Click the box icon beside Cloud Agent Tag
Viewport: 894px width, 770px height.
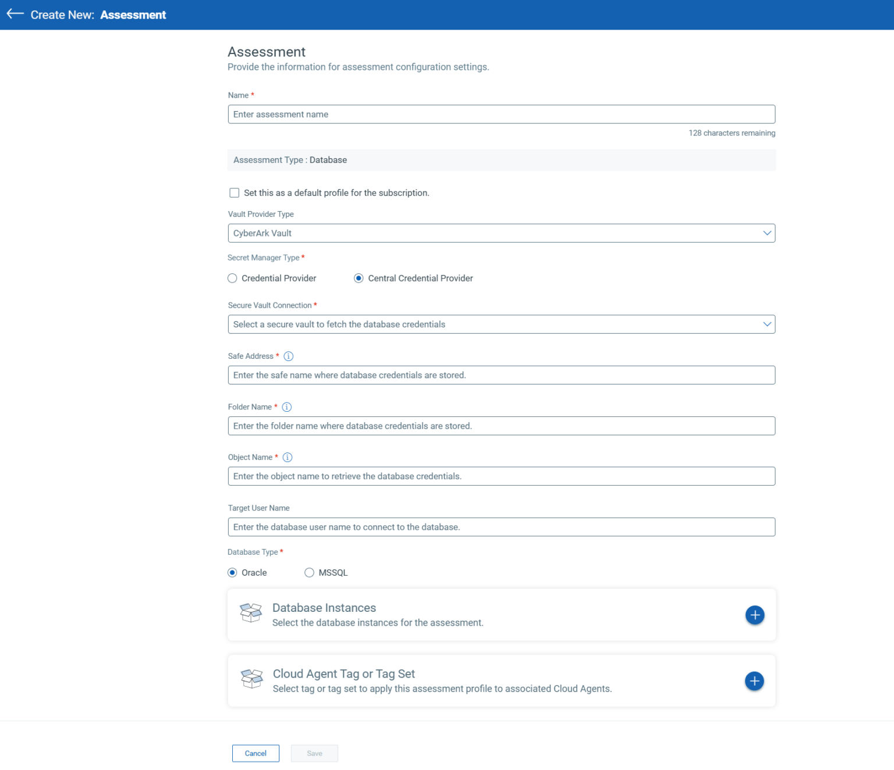click(x=251, y=679)
